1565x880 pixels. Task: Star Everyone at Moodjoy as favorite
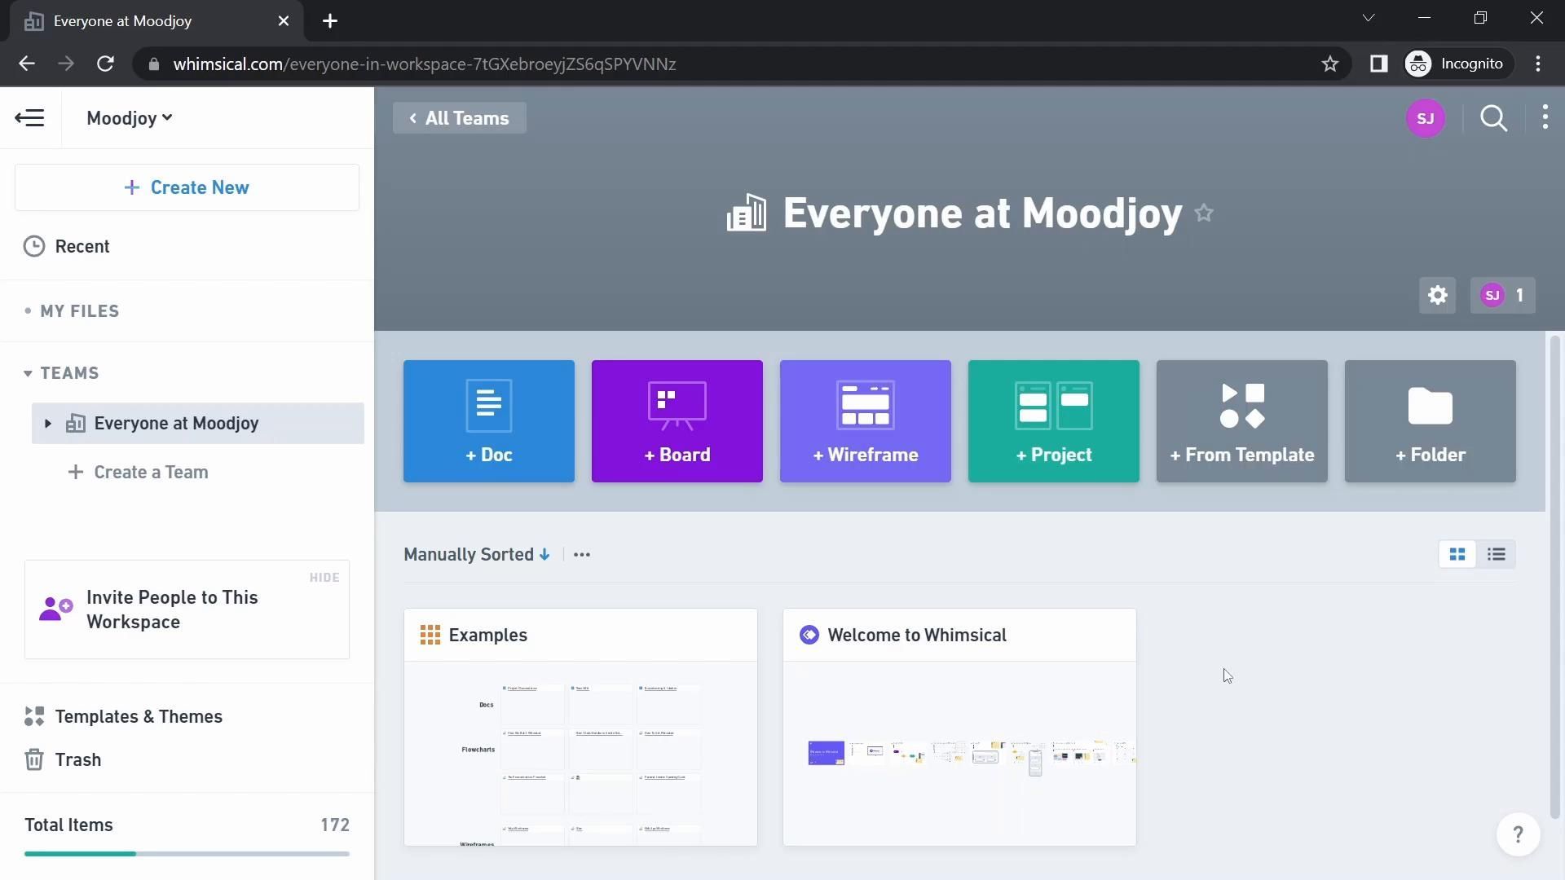pyautogui.click(x=1204, y=213)
